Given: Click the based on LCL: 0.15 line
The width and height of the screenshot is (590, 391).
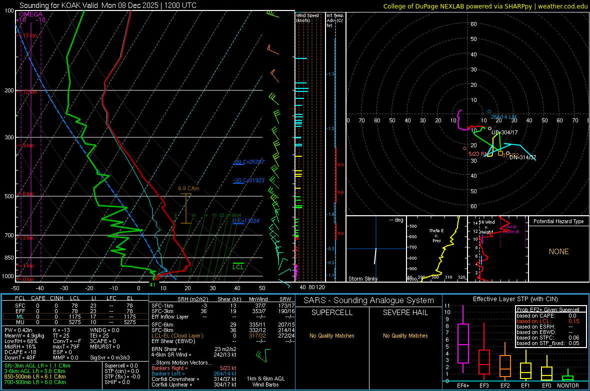Looking at the screenshot, I should [548, 321].
